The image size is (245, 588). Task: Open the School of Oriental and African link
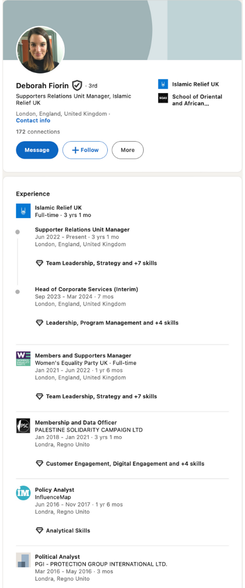(x=197, y=100)
